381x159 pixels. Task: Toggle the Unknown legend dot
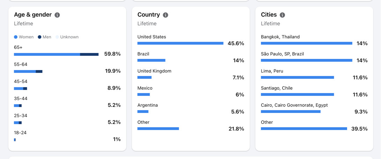pos(57,37)
